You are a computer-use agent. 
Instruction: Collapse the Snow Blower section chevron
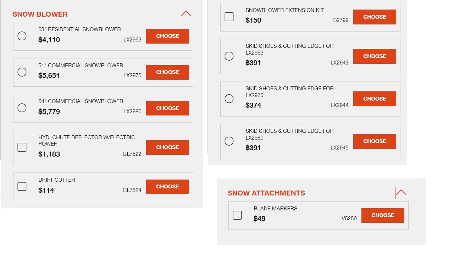pos(186,14)
